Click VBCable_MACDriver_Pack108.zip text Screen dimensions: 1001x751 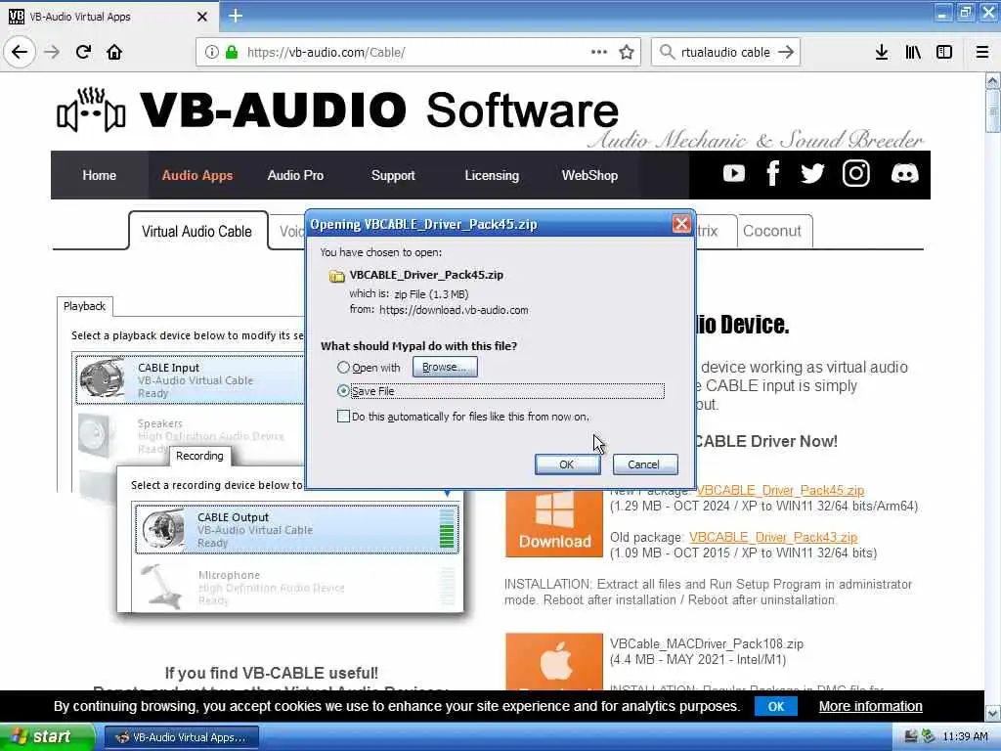pos(707,643)
